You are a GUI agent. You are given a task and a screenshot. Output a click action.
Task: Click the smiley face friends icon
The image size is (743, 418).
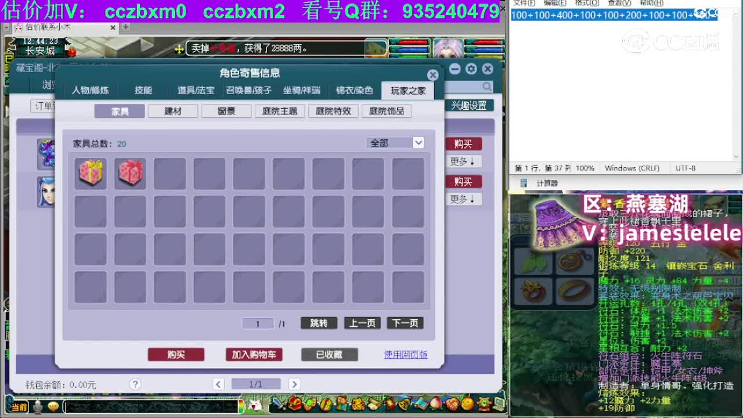coord(467,403)
